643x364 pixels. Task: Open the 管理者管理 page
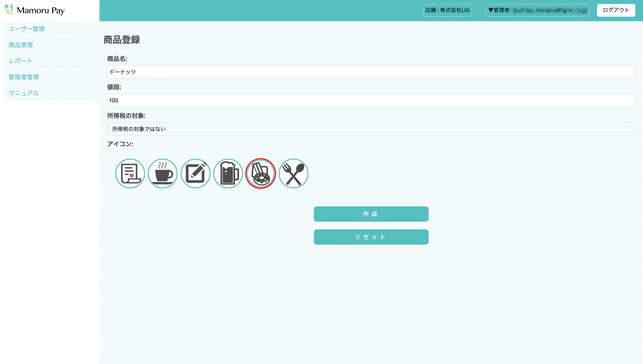click(52, 77)
